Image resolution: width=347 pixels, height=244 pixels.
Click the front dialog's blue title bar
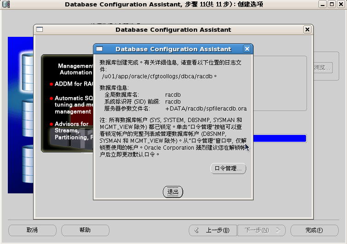coord(173,49)
